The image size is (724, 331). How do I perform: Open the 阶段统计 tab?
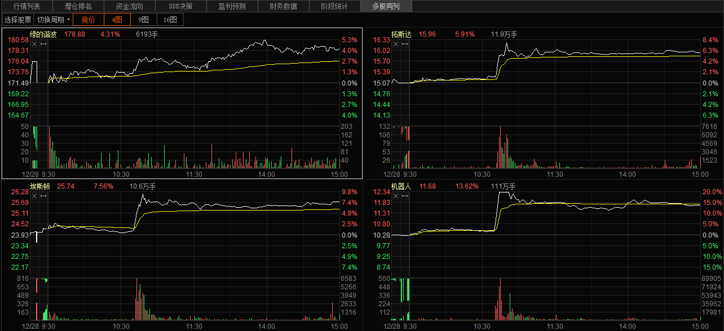(334, 7)
